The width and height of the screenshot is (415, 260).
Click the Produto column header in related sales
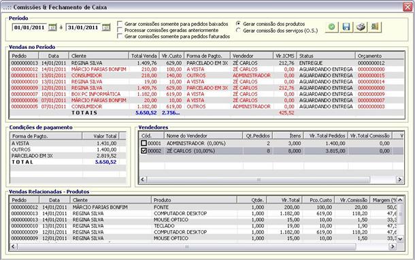[194, 200]
